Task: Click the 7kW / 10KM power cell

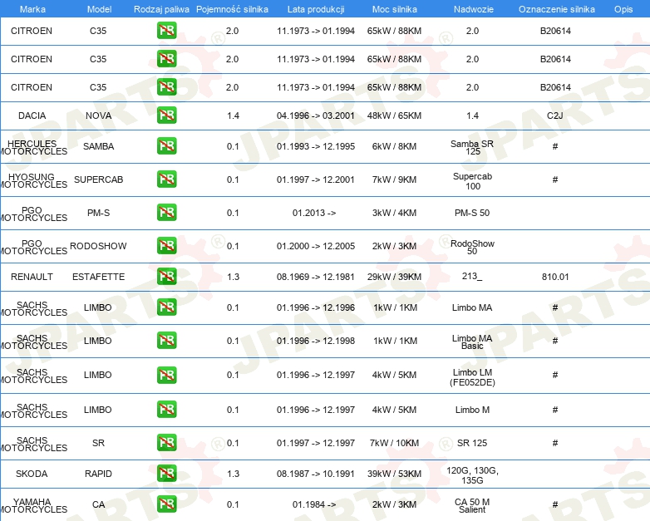Action: point(394,443)
